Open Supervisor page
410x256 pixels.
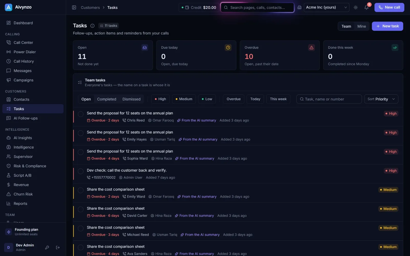(33, 157)
